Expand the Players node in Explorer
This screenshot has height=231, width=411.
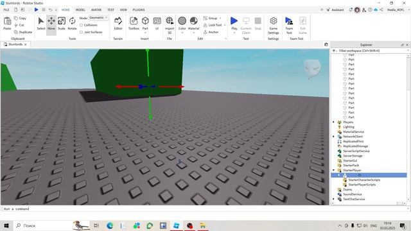(334, 122)
